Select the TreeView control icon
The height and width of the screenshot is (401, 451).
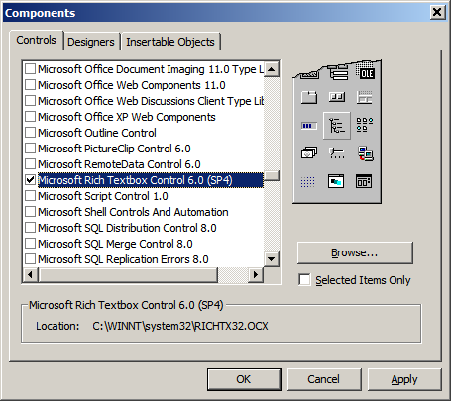(x=337, y=126)
